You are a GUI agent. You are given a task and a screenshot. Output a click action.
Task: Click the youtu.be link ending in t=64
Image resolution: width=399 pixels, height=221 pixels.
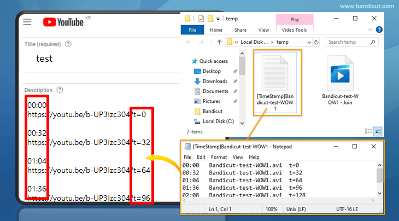(x=89, y=170)
